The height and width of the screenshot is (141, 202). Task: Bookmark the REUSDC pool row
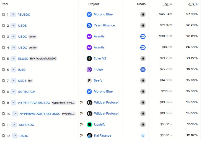pos(4,15)
